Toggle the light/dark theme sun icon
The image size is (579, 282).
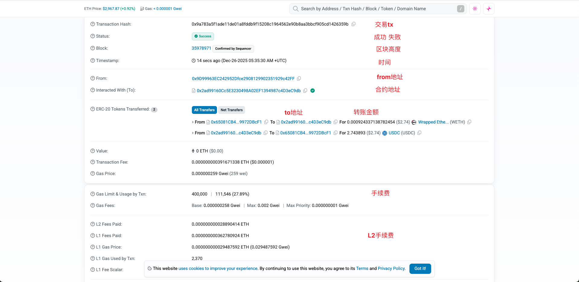tap(475, 9)
